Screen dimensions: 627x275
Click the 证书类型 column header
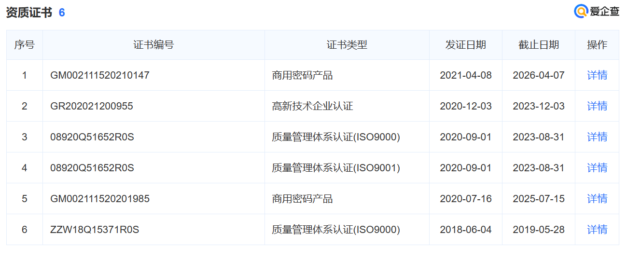347,45
